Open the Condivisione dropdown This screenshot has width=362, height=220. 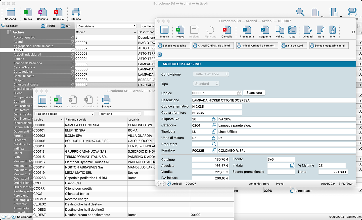(211, 74)
